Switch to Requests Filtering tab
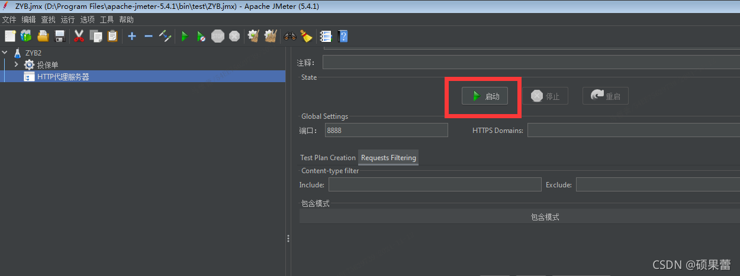Screen dimensions: 740x276 (x=388, y=158)
